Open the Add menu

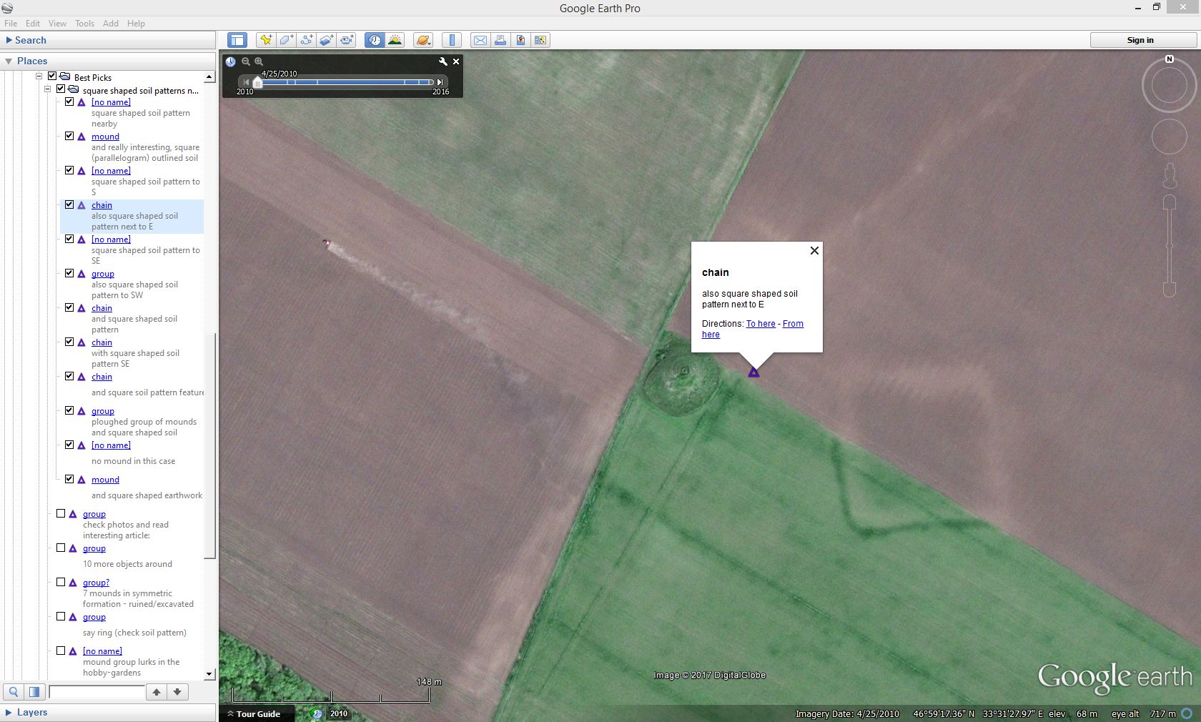coord(111,24)
